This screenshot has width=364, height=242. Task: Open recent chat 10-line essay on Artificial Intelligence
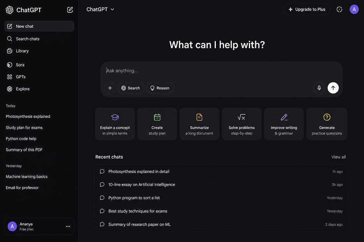tap(221, 185)
